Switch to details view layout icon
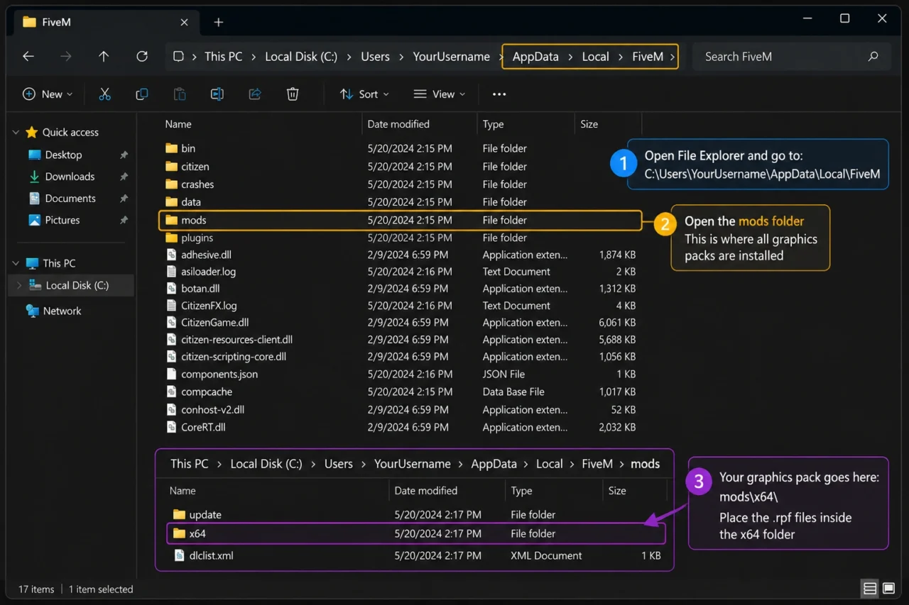 coord(870,589)
